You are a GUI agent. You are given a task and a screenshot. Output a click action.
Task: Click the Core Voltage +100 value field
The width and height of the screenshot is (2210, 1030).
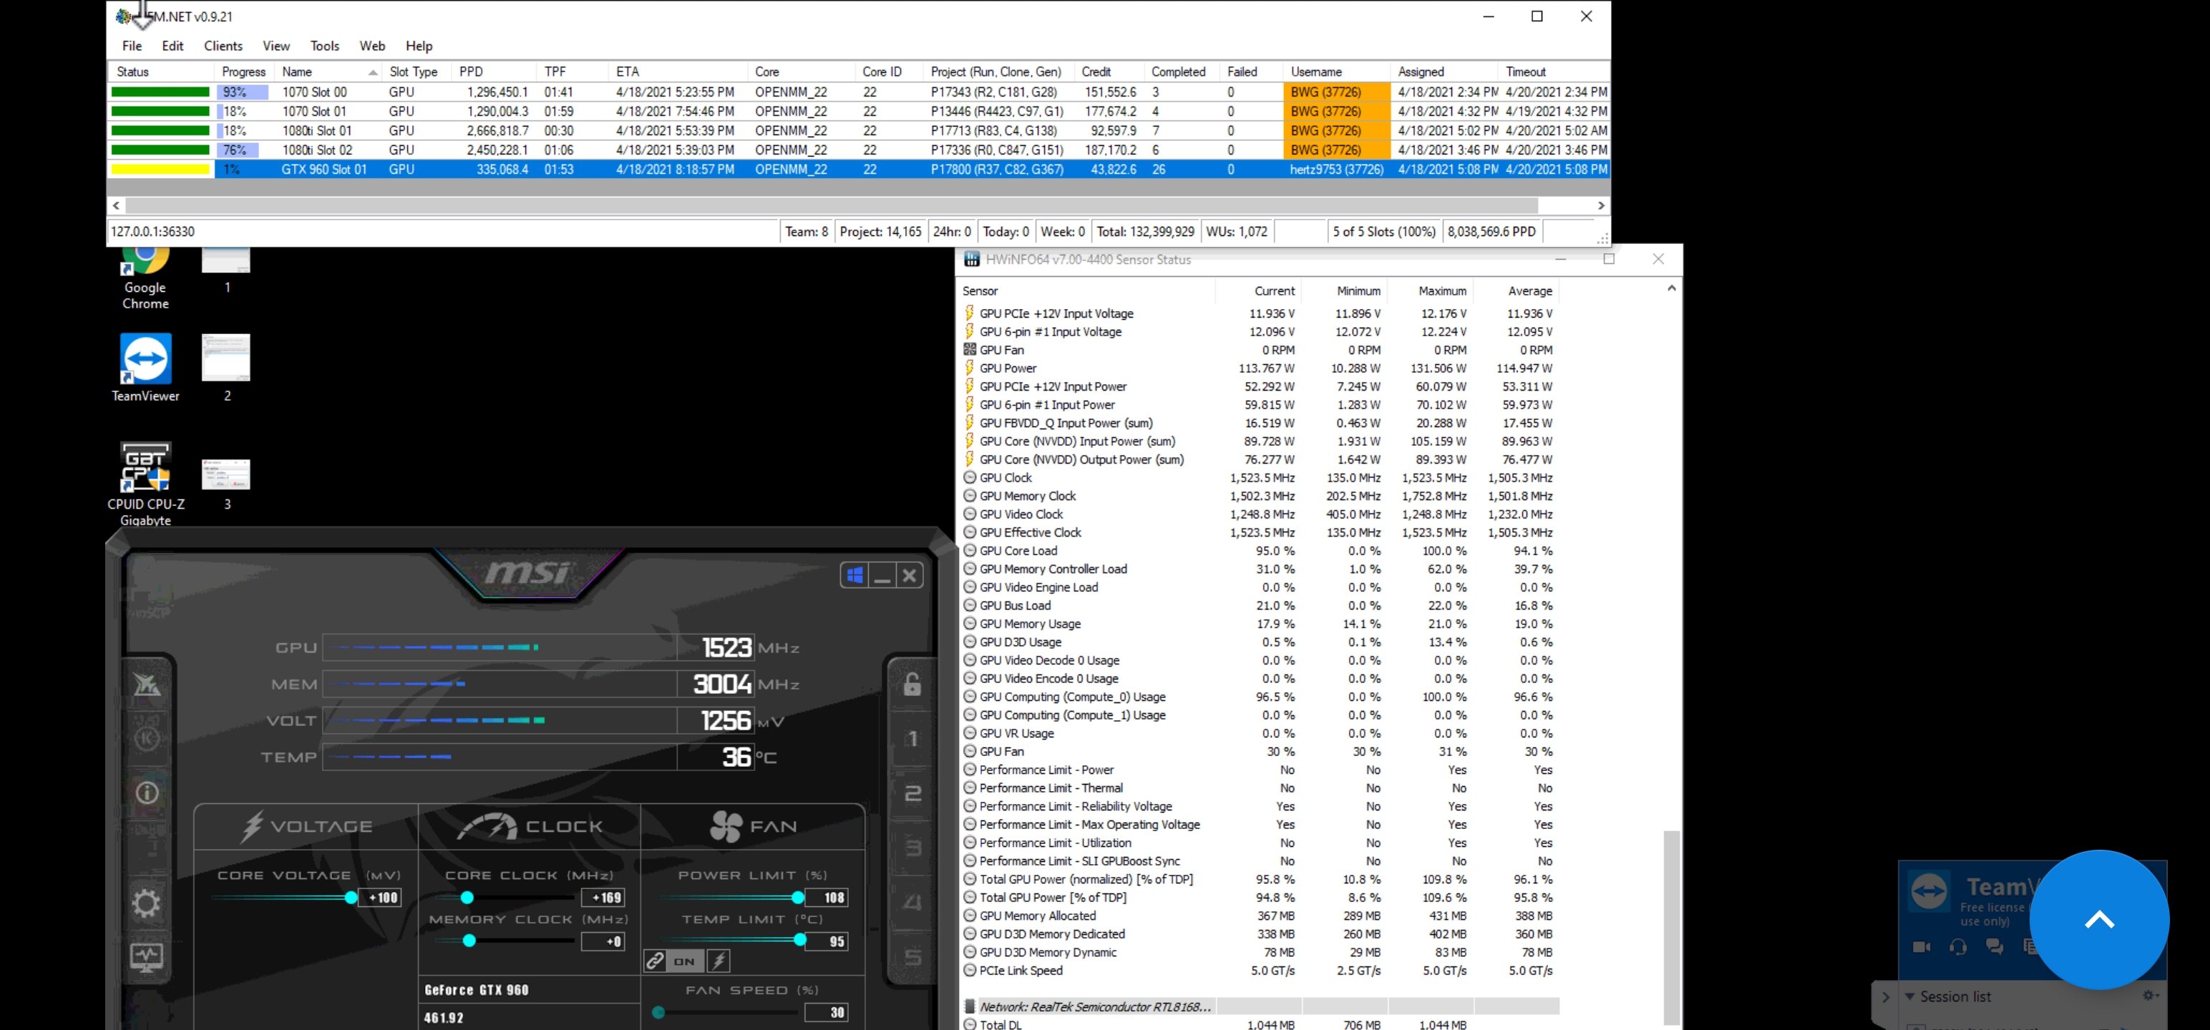[380, 898]
